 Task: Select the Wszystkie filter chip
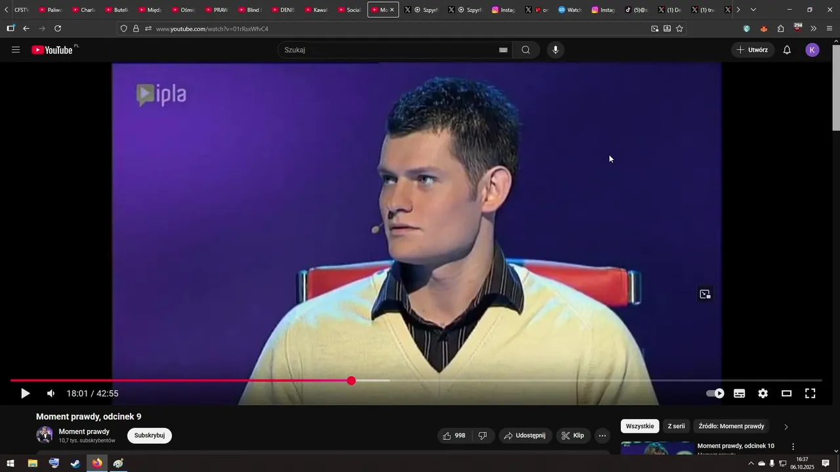(640, 426)
